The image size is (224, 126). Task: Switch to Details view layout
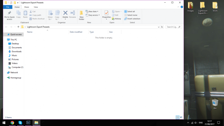pos(177,117)
